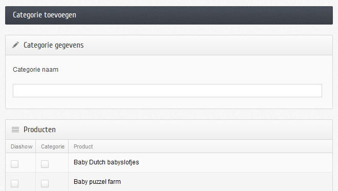Tick the Diashow checkbox for Baby Dutch babyslofjes

[x=15, y=164]
